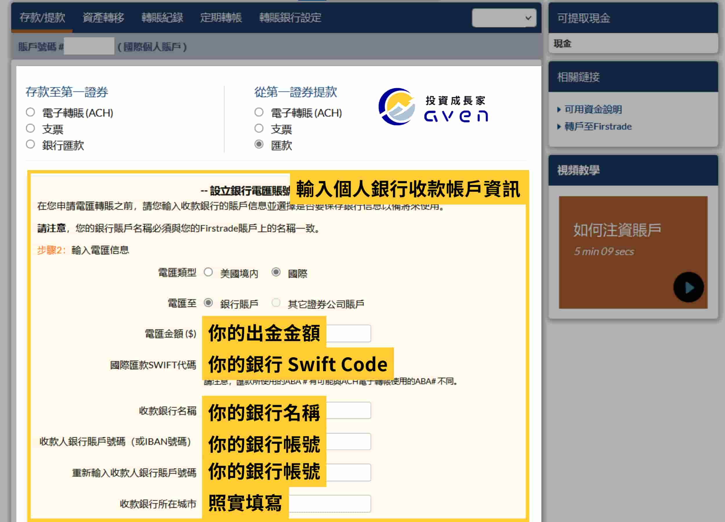
Task: Select deposit 電子轉賬 (ACH) radio button
Action: pyautogui.click(x=30, y=112)
